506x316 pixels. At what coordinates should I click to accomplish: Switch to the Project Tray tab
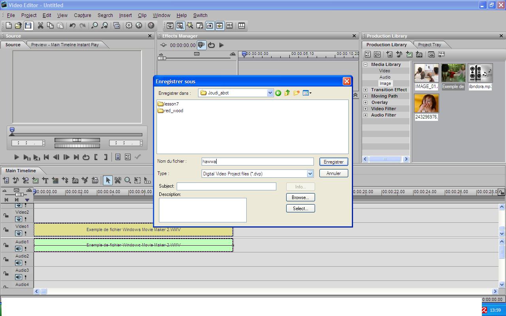click(429, 45)
